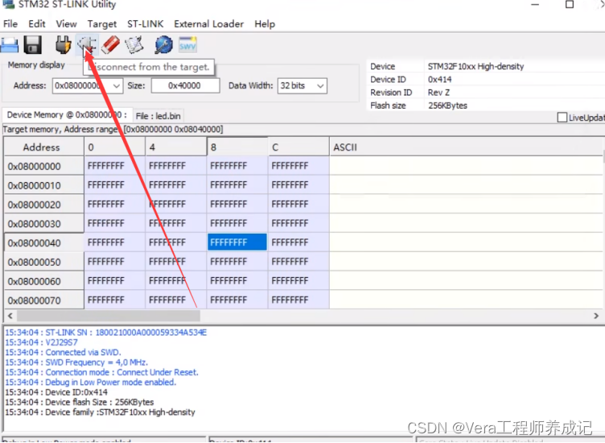
Task: Click the column 4 header
Action: pos(176,147)
